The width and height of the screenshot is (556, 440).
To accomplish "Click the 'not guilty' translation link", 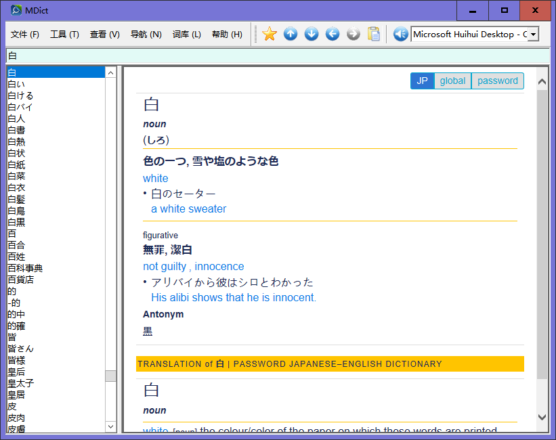I will (x=165, y=266).
